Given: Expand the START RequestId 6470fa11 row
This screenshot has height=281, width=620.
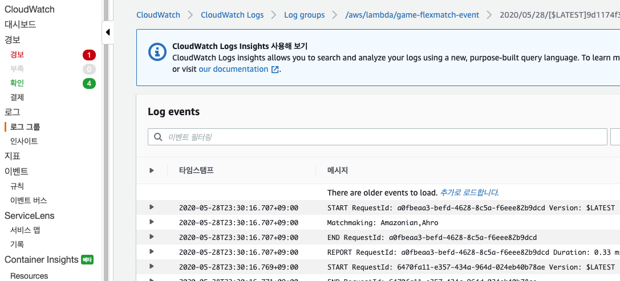Looking at the screenshot, I should click(x=152, y=266).
